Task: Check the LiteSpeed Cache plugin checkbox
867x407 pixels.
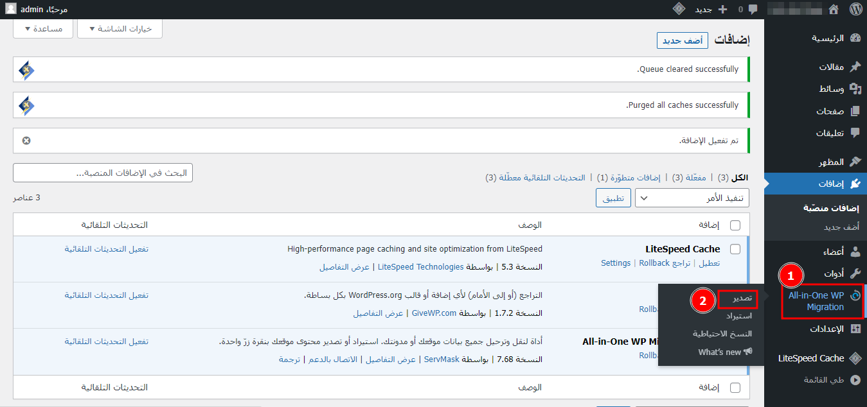Action: (x=735, y=249)
